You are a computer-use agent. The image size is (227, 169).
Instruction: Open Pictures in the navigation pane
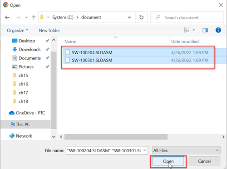pyautogui.click(x=26, y=67)
